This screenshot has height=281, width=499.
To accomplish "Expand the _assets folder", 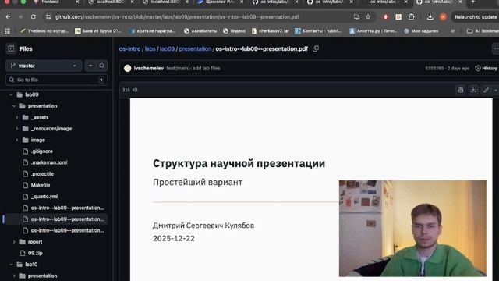I will [17, 117].
